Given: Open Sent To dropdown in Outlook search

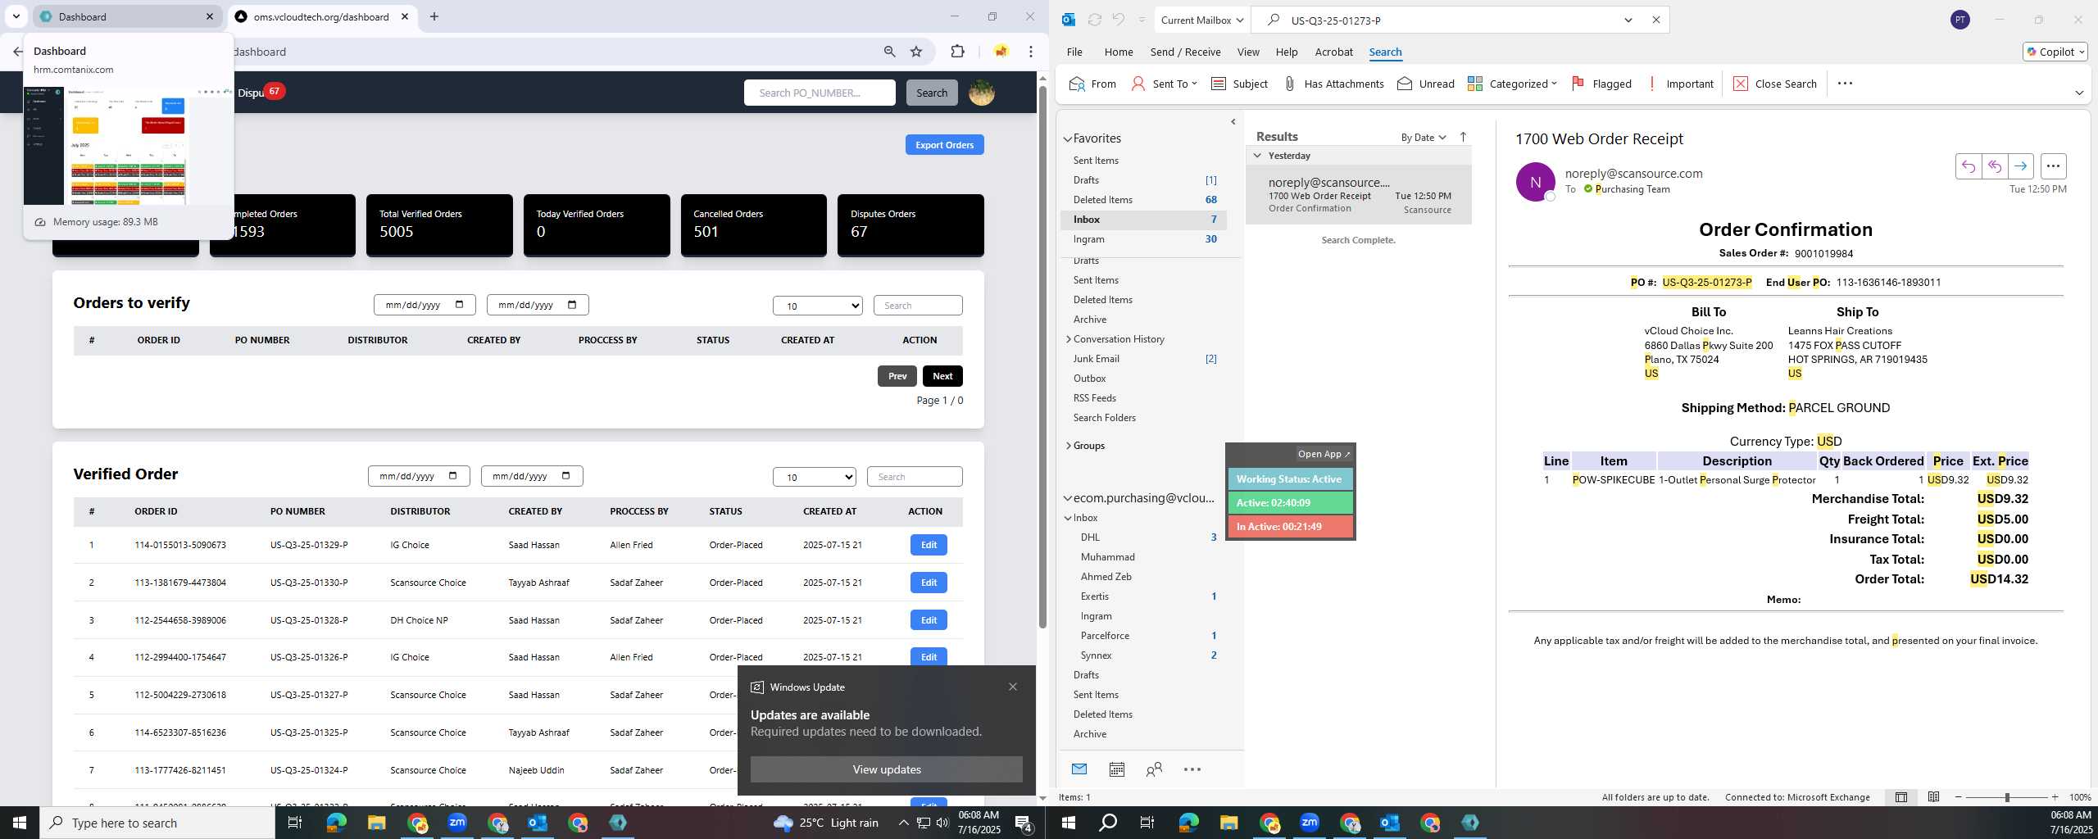Looking at the screenshot, I should 1164,84.
